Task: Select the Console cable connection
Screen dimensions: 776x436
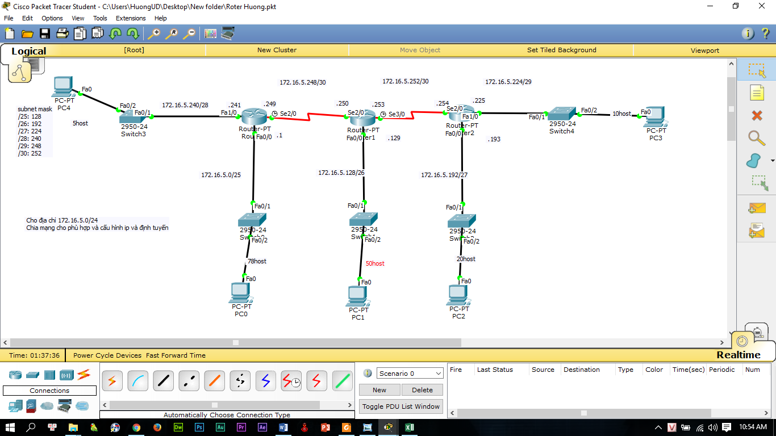Action: coord(137,380)
